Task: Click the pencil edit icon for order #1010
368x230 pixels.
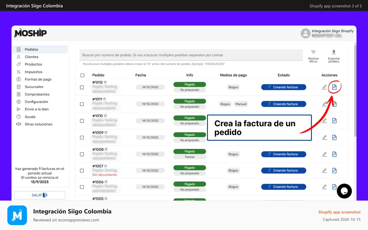Action: click(x=324, y=121)
